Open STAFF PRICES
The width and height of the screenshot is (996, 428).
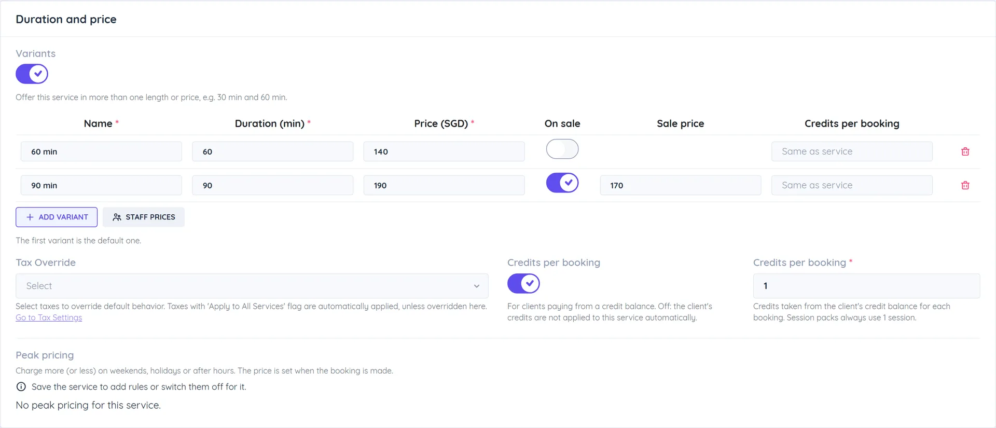144,217
